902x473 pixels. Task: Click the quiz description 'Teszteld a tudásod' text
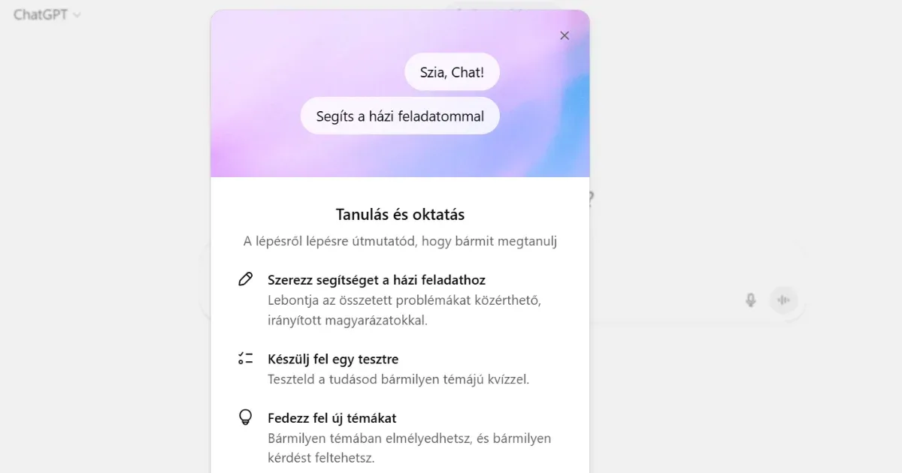tap(398, 379)
